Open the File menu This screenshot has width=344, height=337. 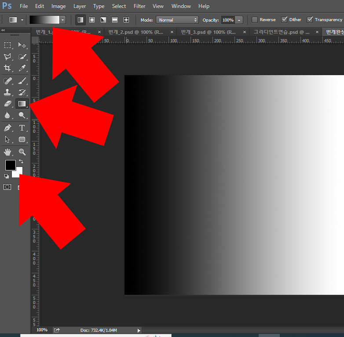point(24,6)
